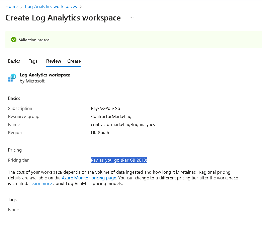Click the None value under the Tags heading
The height and width of the screenshot is (230, 262).
tap(13, 210)
